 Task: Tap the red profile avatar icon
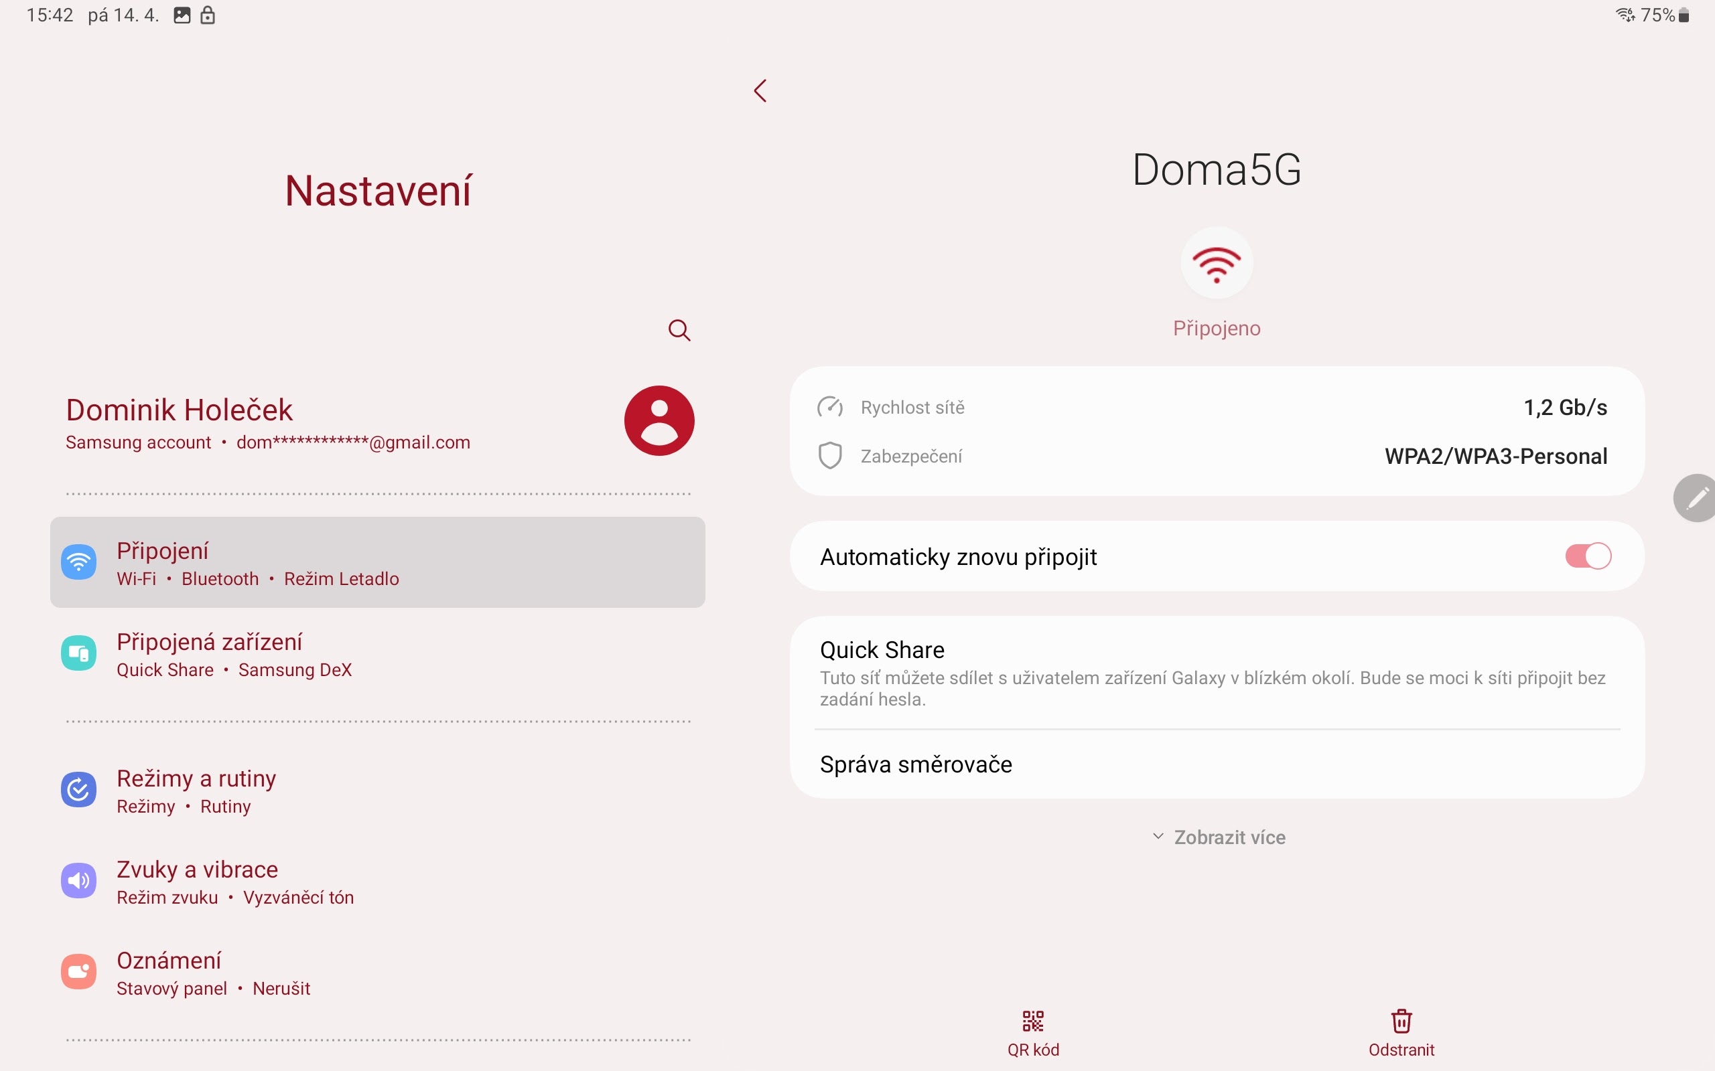[659, 421]
